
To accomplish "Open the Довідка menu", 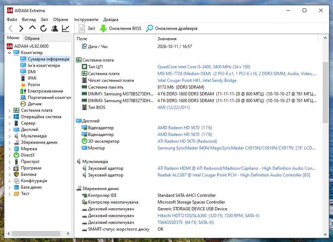I will (111, 20).
